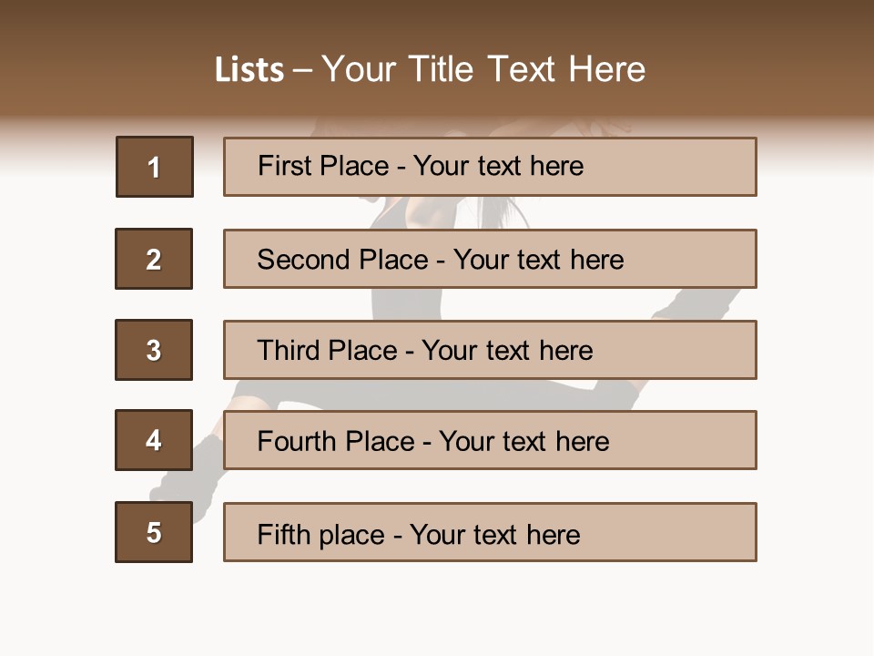Click the number 3 box
The image size is (874, 656).
154,350
